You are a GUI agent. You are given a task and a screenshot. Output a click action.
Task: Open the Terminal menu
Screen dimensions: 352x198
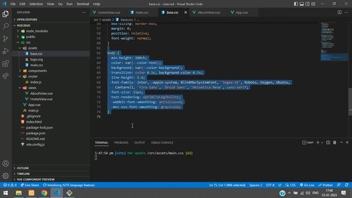click(x=82, y=4)
